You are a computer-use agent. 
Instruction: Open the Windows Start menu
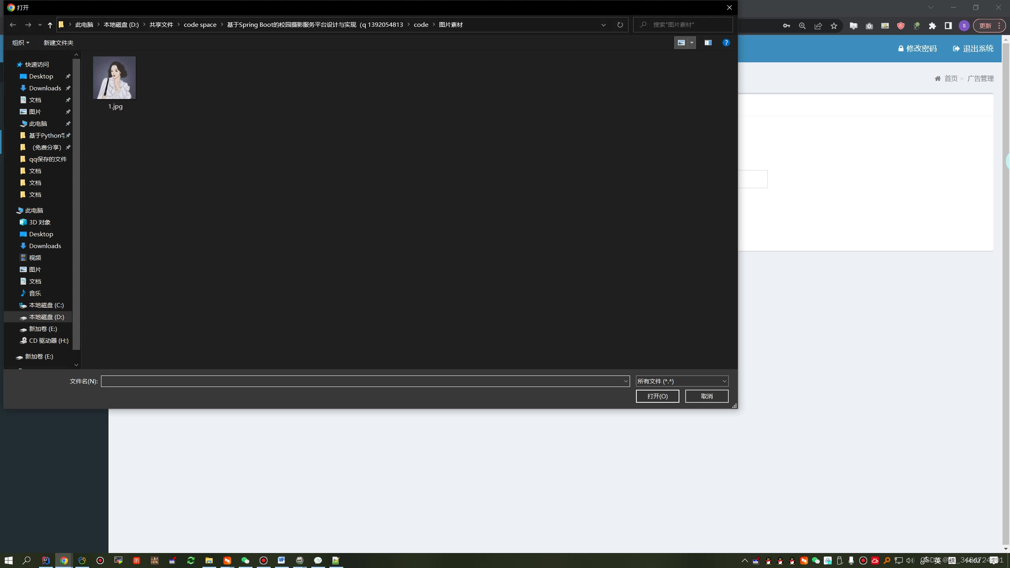tap(8, 560)
